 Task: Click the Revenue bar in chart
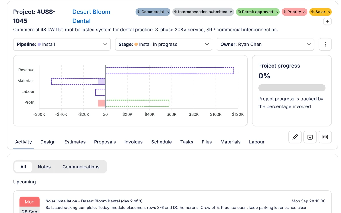point(170,70)
